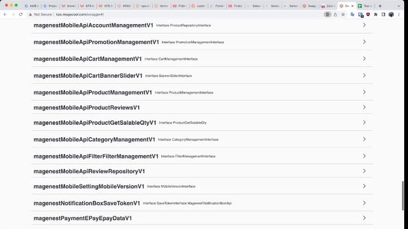Switch to the Porta tab
This screenshot has height=229, width=408.
[217, 6]
